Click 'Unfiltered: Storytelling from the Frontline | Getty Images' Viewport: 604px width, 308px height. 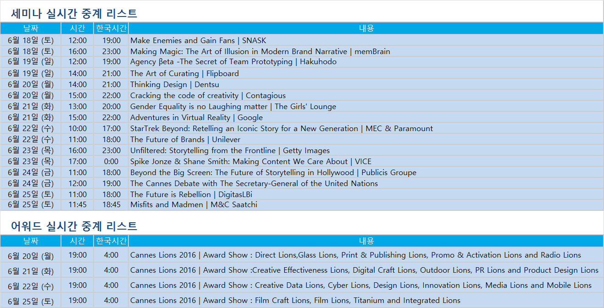click(230, 150)
